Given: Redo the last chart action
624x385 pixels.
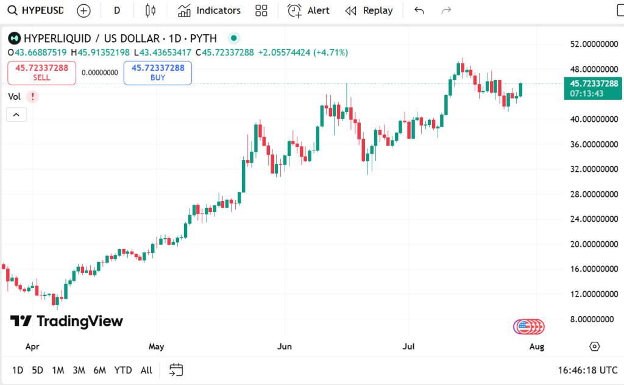Looking at the screenshot, I should (x=446, y=10).
